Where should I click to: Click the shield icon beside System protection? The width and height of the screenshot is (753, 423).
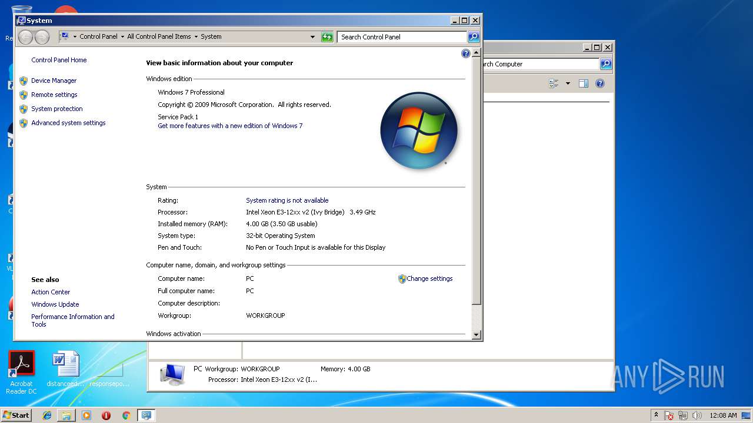tap(24, 109)
